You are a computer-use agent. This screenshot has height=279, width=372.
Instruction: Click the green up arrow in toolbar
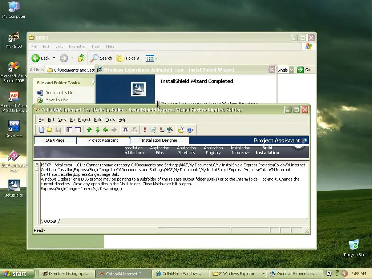coord(89,130)
